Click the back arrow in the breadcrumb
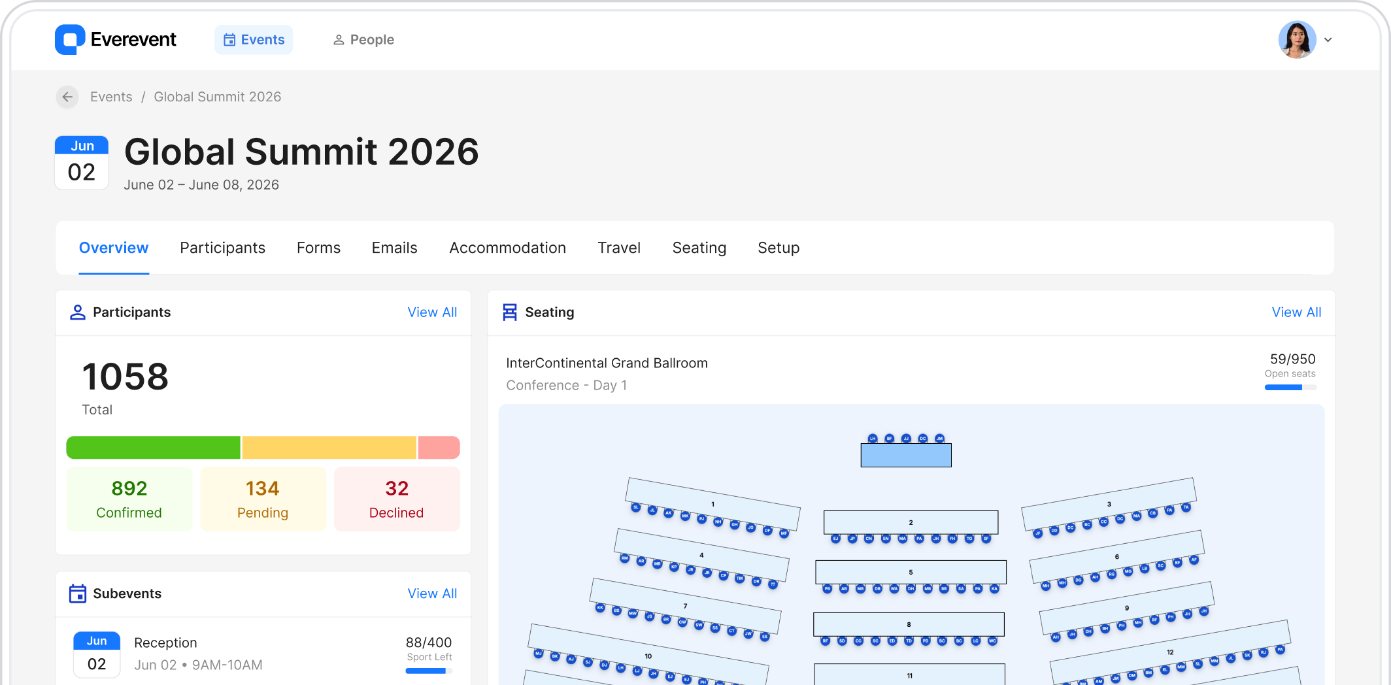 click(x=67, y=97)
